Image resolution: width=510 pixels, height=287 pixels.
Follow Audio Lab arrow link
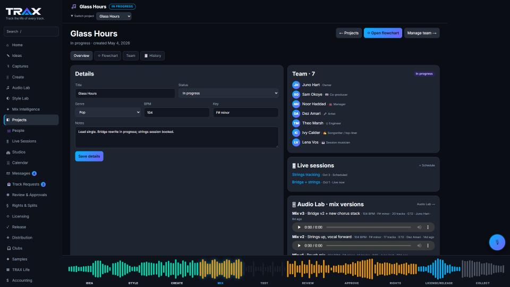[x=426, y=204]
